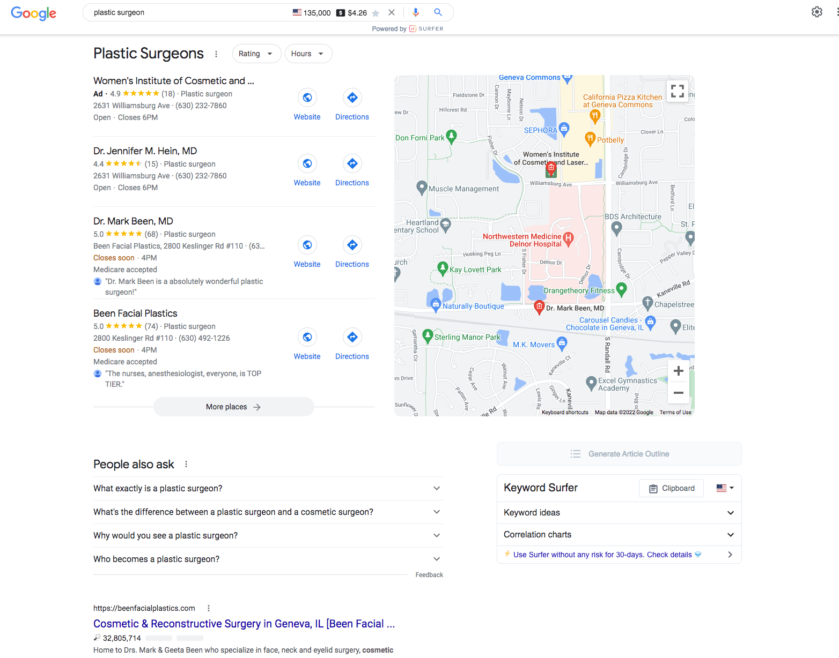Expand 'Why would you see a plastic surgeon?'
This screenshot has width=839, height=658.
coord(268,536)
